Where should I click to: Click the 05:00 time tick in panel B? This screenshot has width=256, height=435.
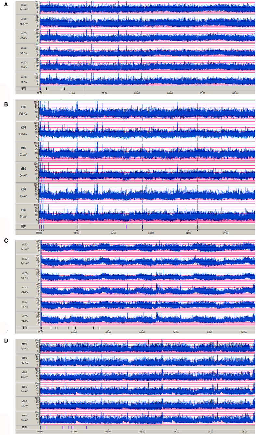[x=225, y=233]
